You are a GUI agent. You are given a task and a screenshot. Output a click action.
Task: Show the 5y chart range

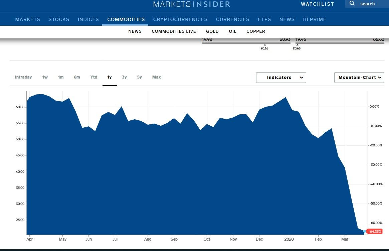(x=139, y=77)
